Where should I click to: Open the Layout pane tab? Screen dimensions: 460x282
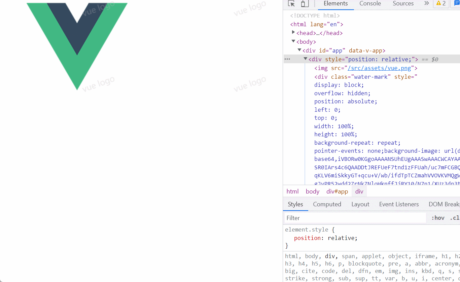tap(360, 204)
